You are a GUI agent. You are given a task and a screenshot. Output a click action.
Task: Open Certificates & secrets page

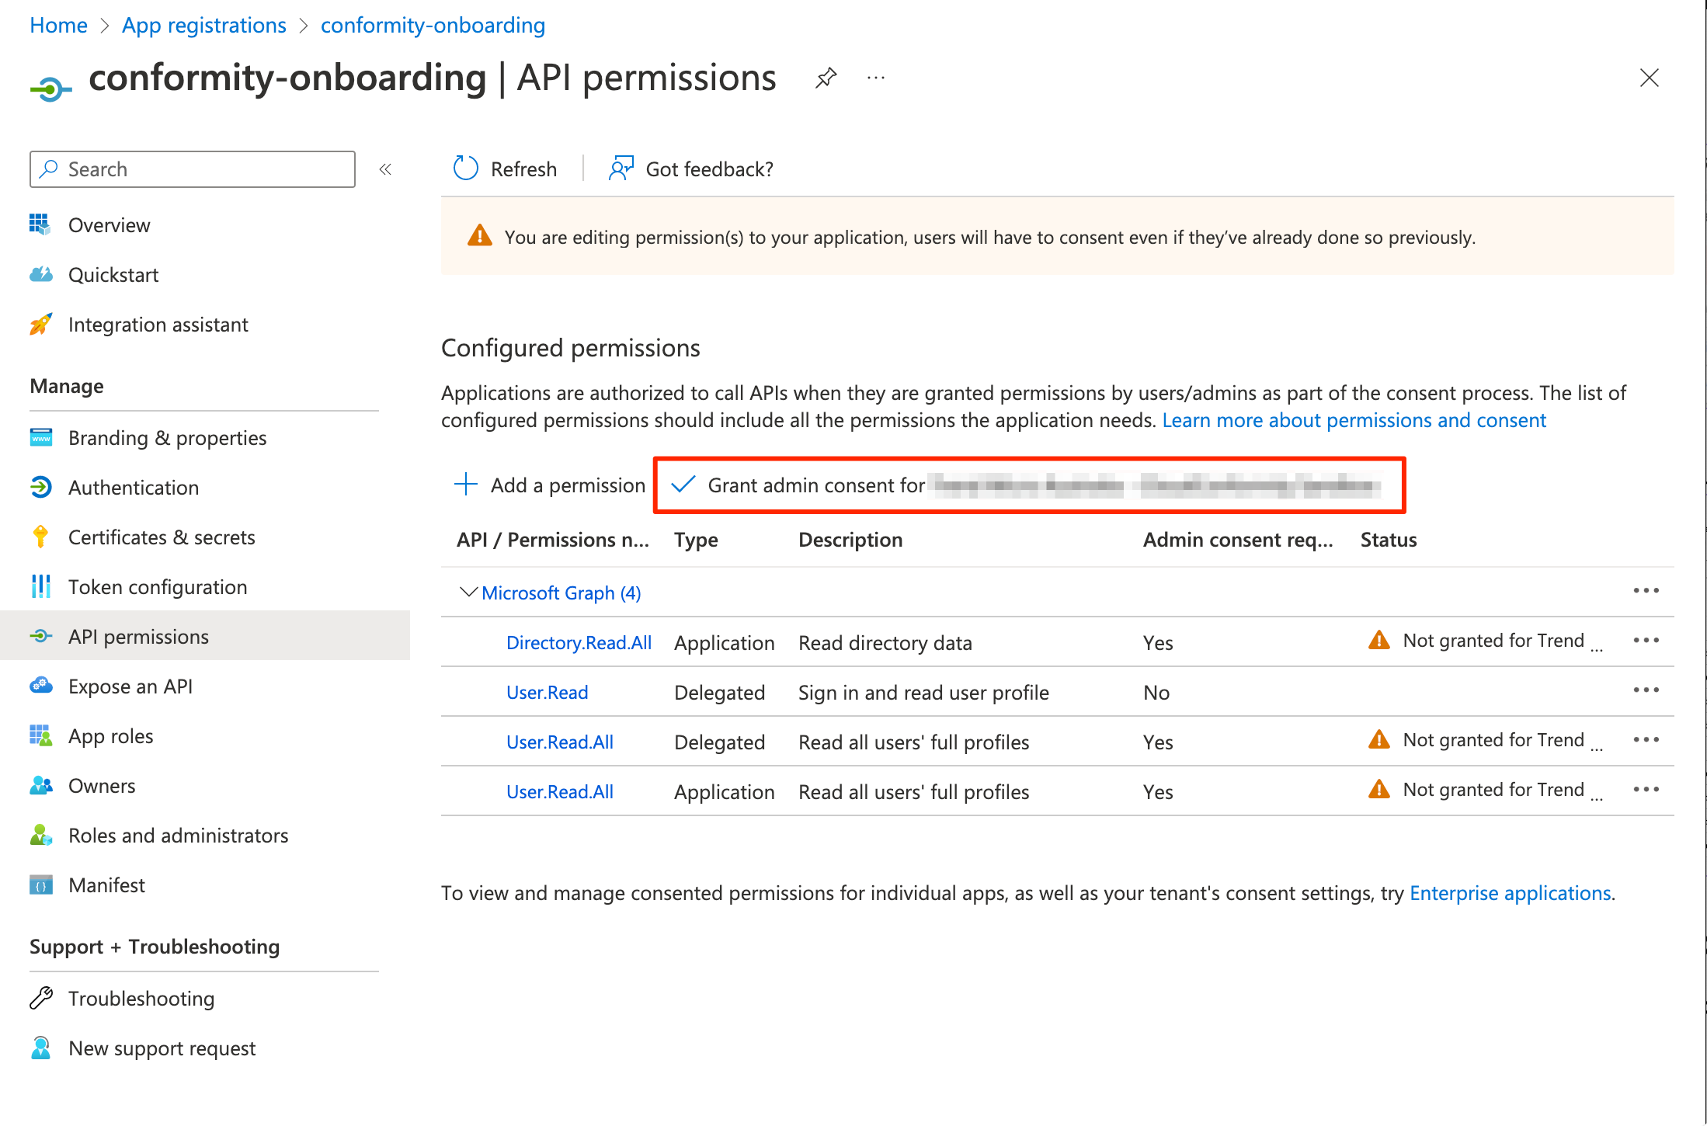pos(162,537)
